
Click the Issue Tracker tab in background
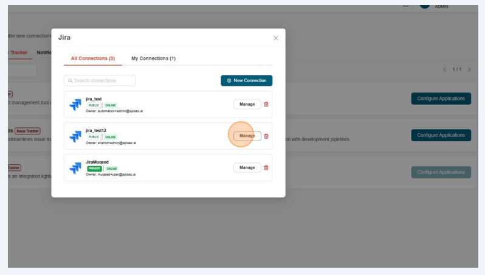coord(18,53)
